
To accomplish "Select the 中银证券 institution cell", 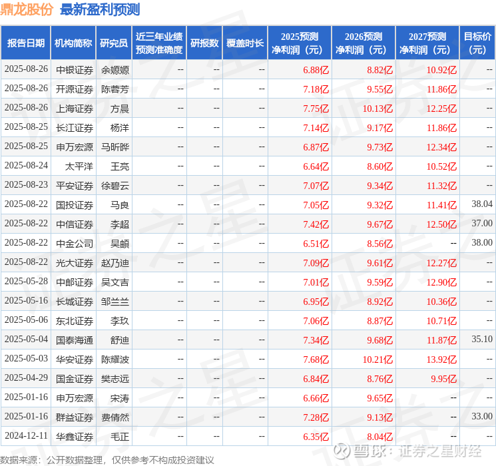I will [x=75, y=70].
